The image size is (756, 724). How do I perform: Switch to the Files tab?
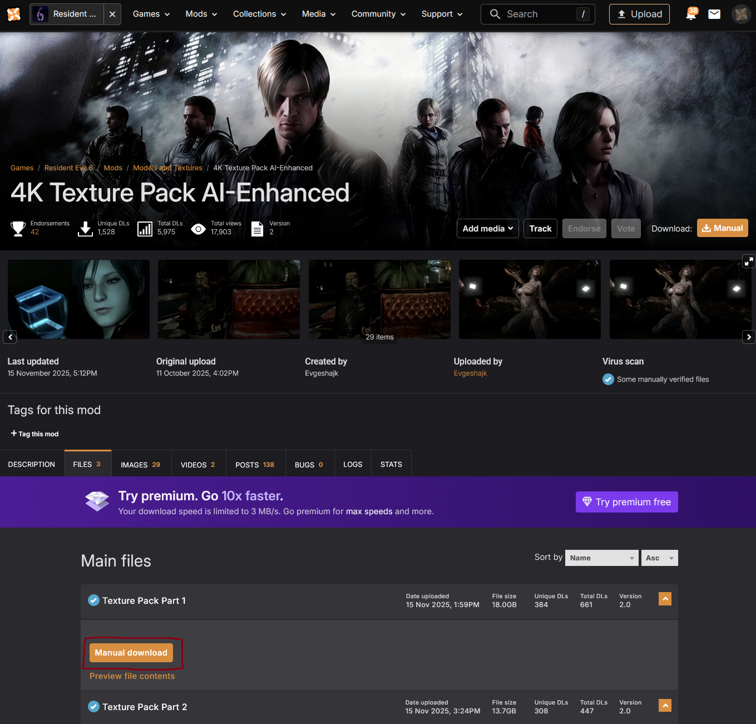pyautogui.click(x=87, y=464)
